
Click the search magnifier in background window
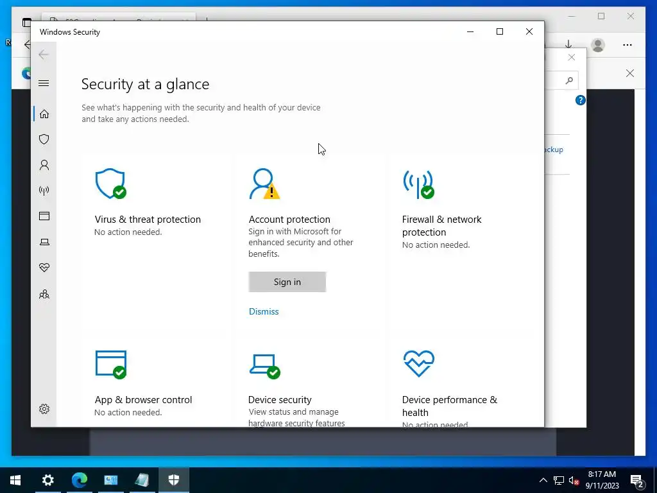click(569, 80)
